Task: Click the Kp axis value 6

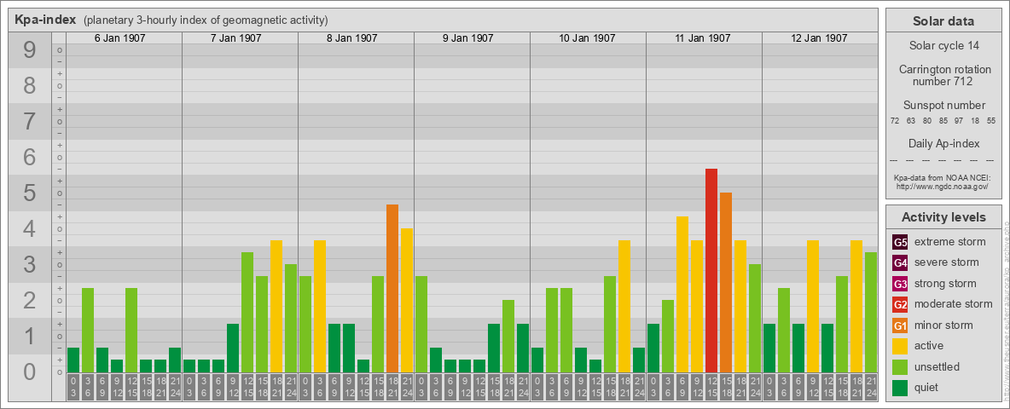Action: tap(29, 157)
